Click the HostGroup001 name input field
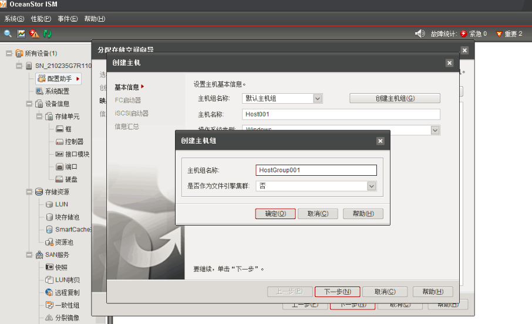 pyautogui.click(x=316, y=170)
